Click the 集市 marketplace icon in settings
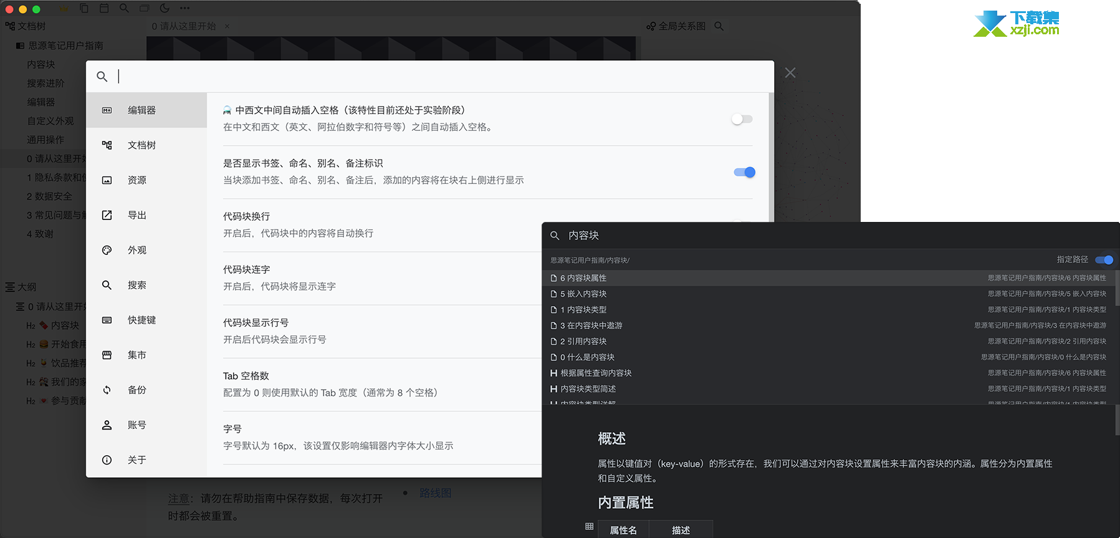This screenshot has height=538, width=1120. 107,355
